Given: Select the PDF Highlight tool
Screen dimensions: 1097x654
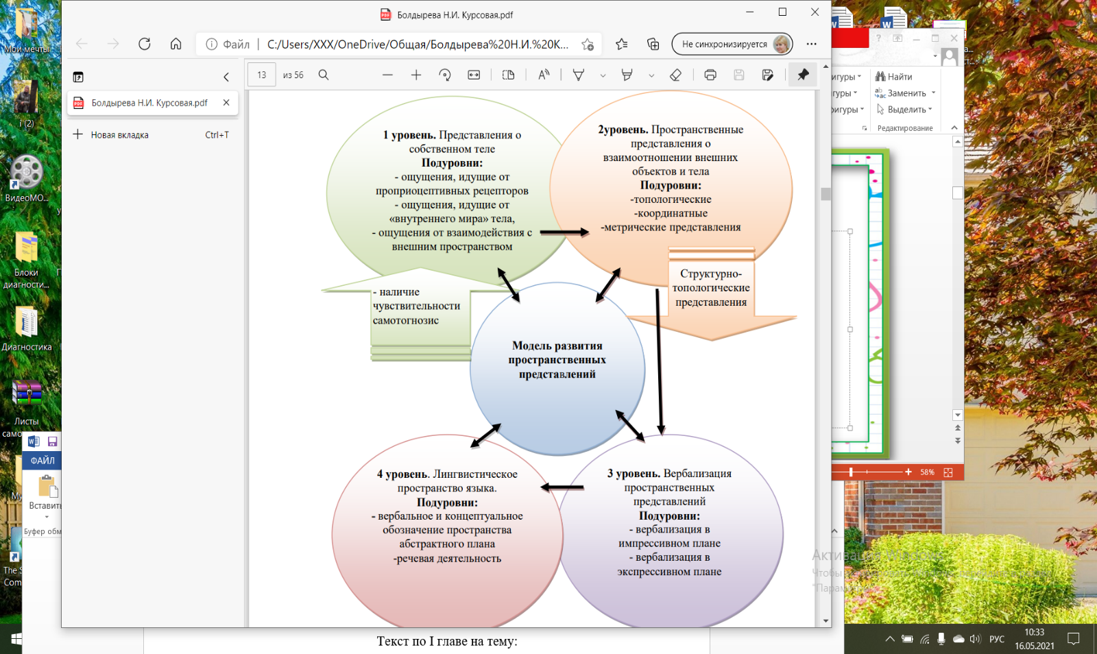Looking at the screenshot, I should pyautogui.click(x=627, y=75).
